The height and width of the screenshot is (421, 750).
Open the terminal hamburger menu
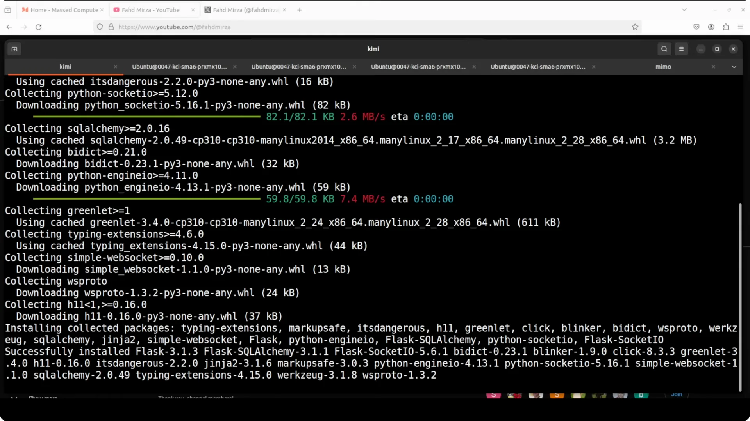tap(681, 49)
